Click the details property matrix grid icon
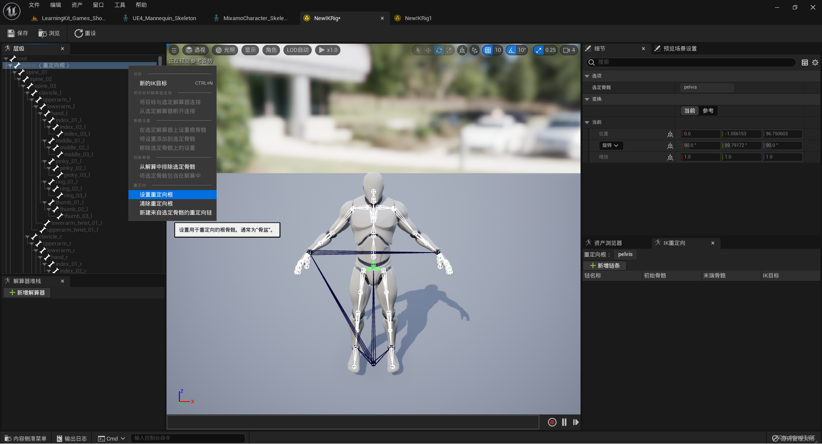Image resolution: width=822 pixels, height=444 pixels. point(805,63)
